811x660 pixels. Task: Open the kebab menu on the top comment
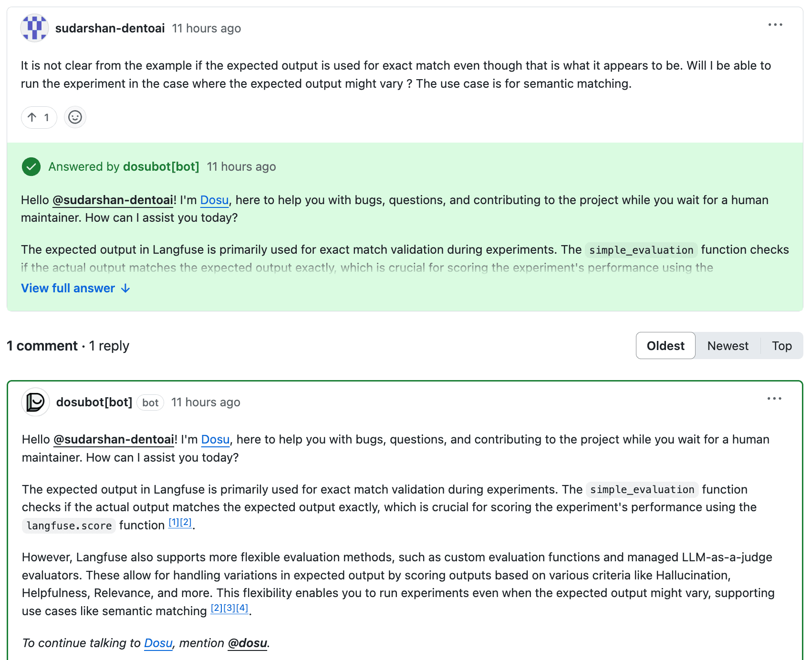tap(776, 25)
